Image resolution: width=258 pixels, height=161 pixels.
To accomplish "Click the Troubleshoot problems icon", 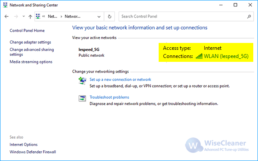I will coord(82,98).
